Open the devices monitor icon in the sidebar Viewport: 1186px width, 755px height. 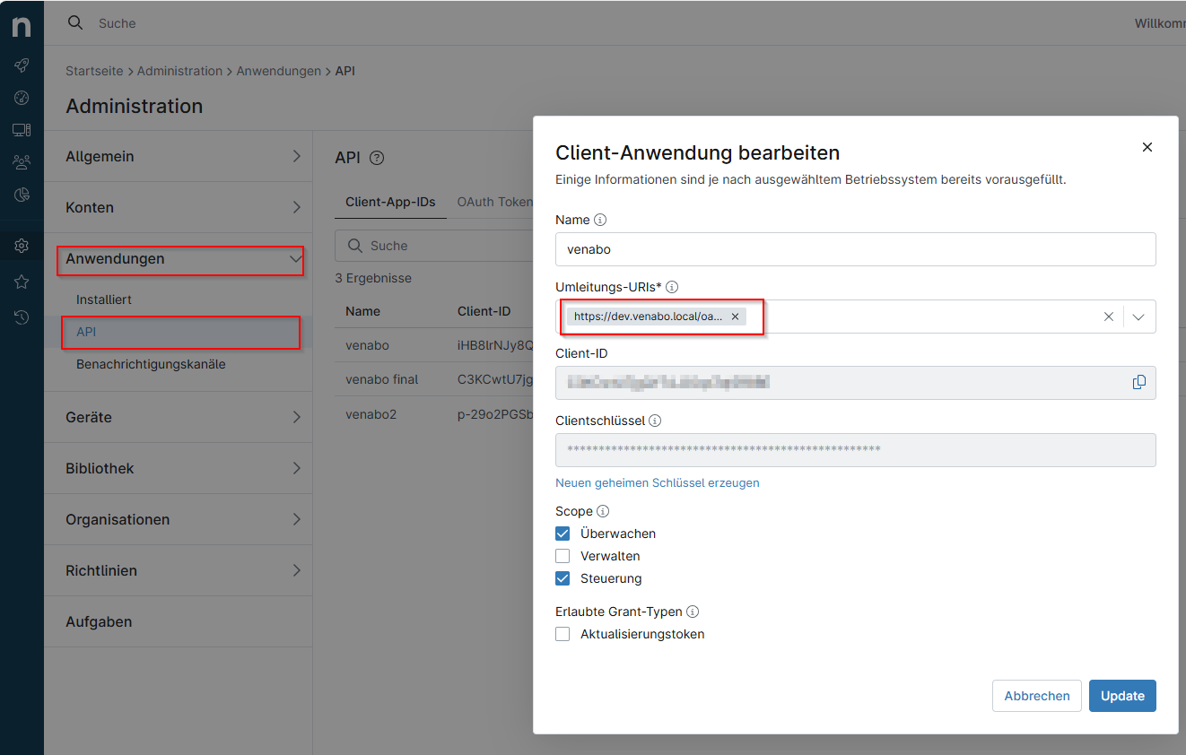22,130
